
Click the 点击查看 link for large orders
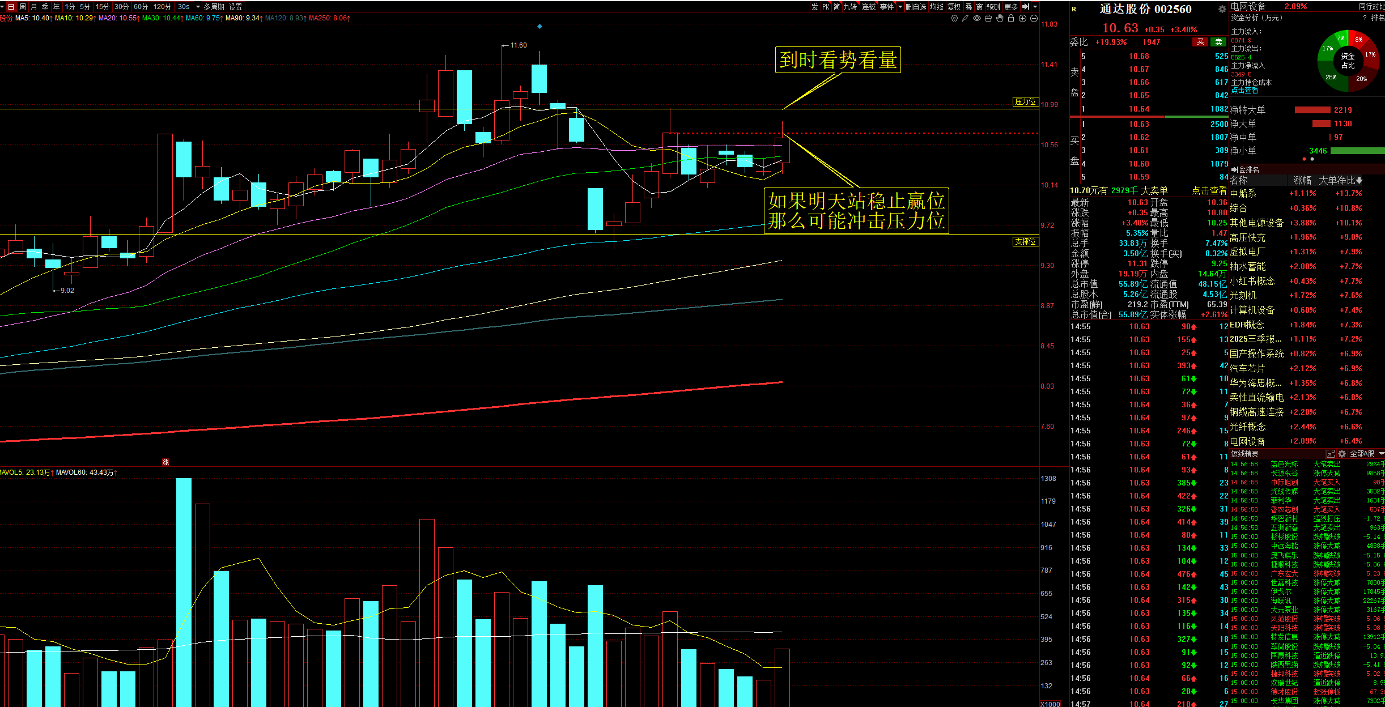[x=1209, y=190]
